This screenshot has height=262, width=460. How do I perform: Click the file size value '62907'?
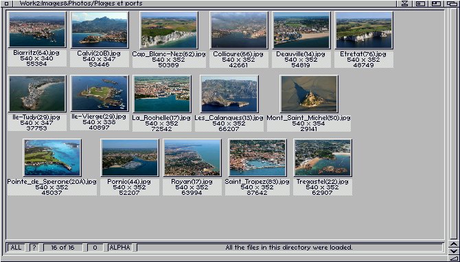pyautogui.click(x=322, y=193)
